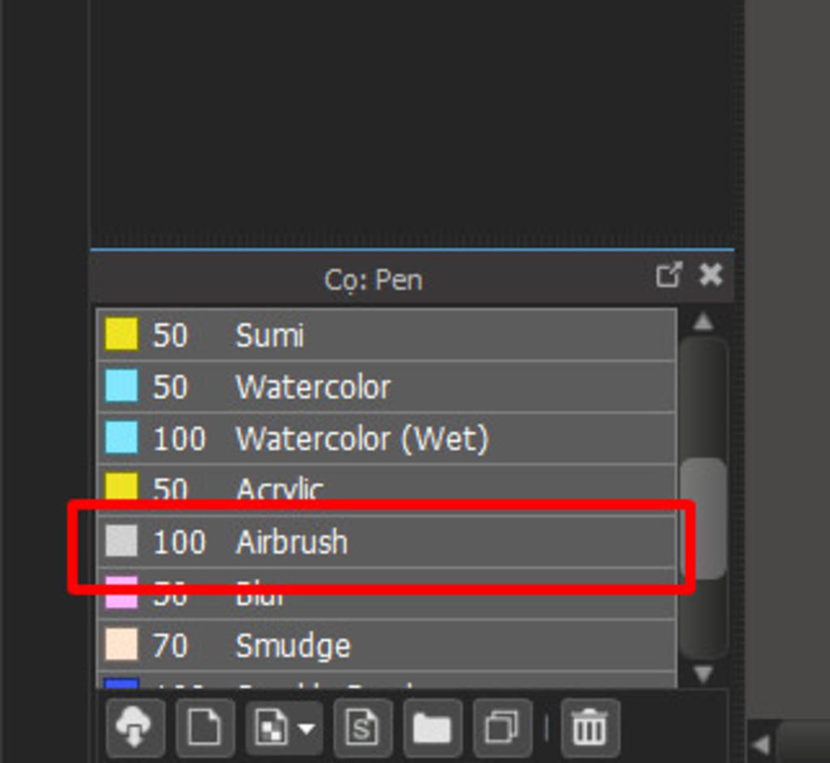Click the brush list scroll up arrow
830x763 pixels.
coord(703,322)
